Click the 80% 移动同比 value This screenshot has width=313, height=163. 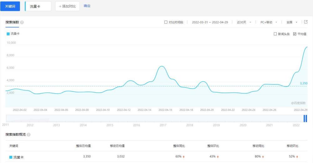pyautogui.click(x=258, y=156)
